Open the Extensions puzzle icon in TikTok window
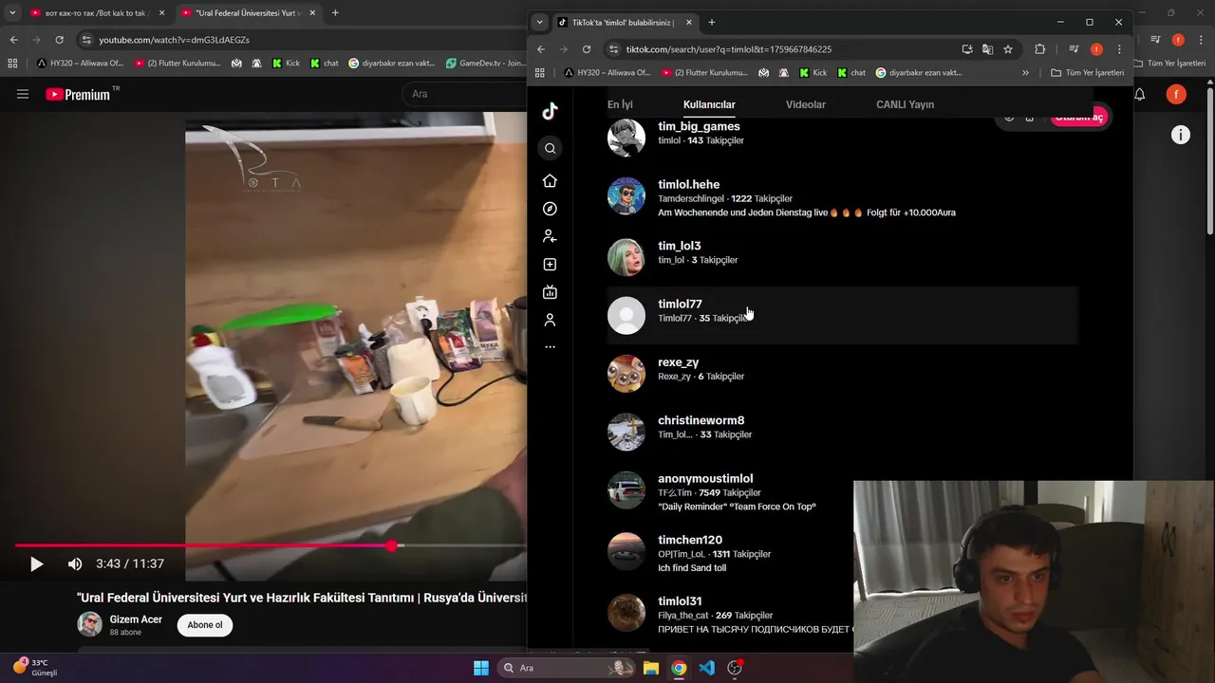The width and height of the screenshot is (1215, 683). pos(1039,49)
